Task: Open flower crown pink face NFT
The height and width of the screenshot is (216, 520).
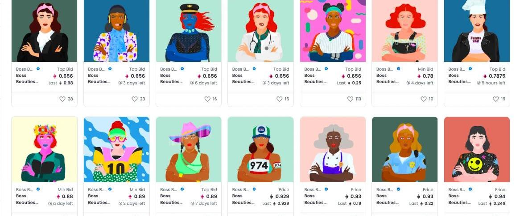Action: coord(45,149)
